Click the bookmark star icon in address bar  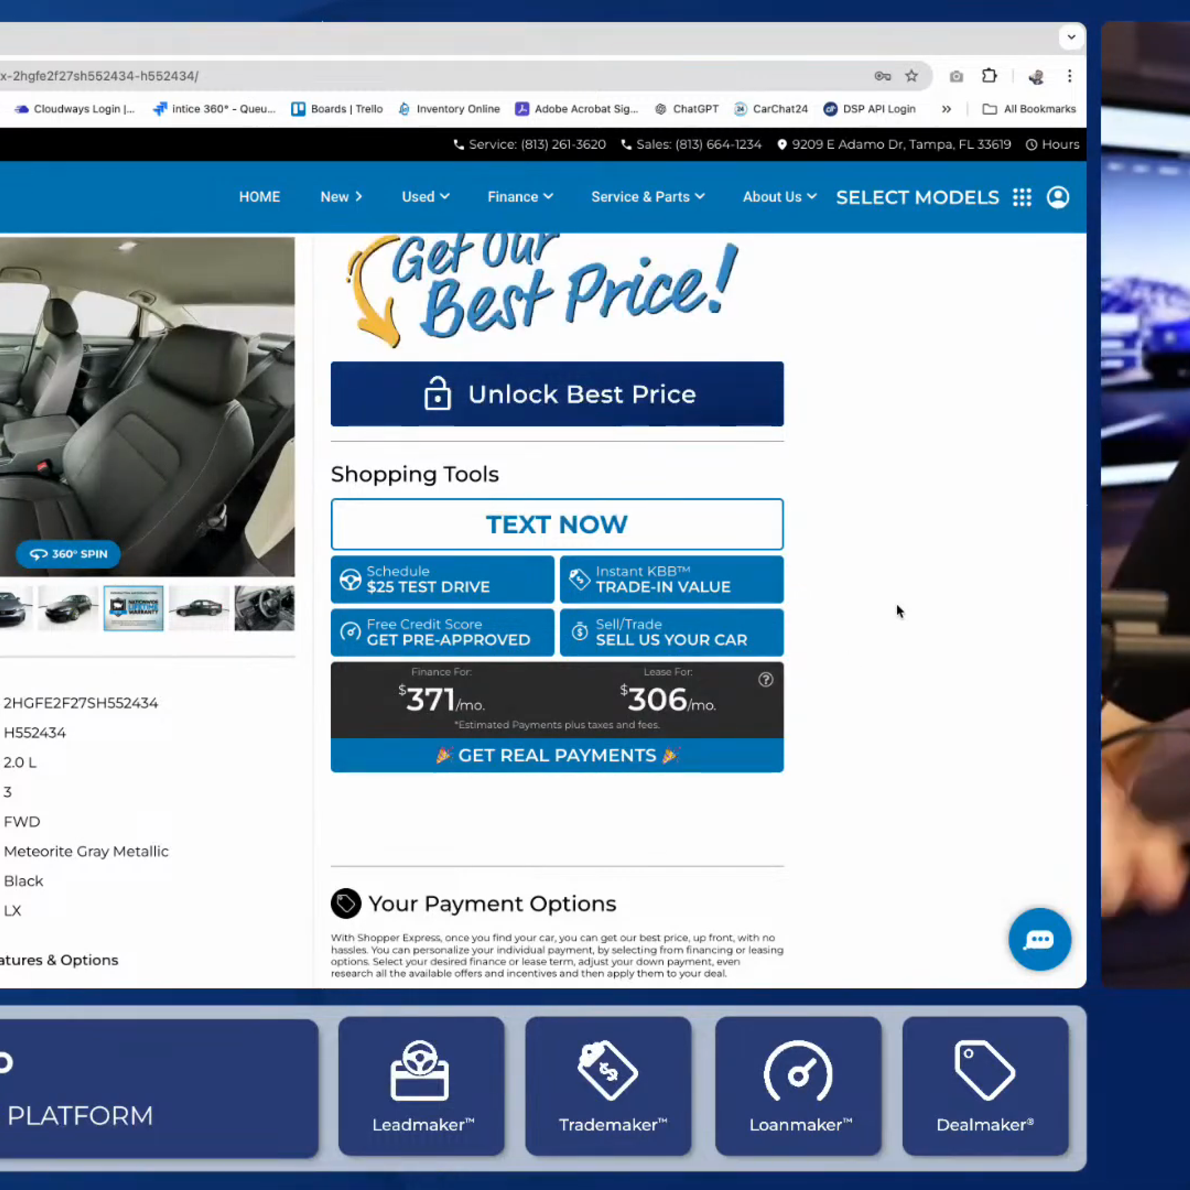[x=912, y=76]
